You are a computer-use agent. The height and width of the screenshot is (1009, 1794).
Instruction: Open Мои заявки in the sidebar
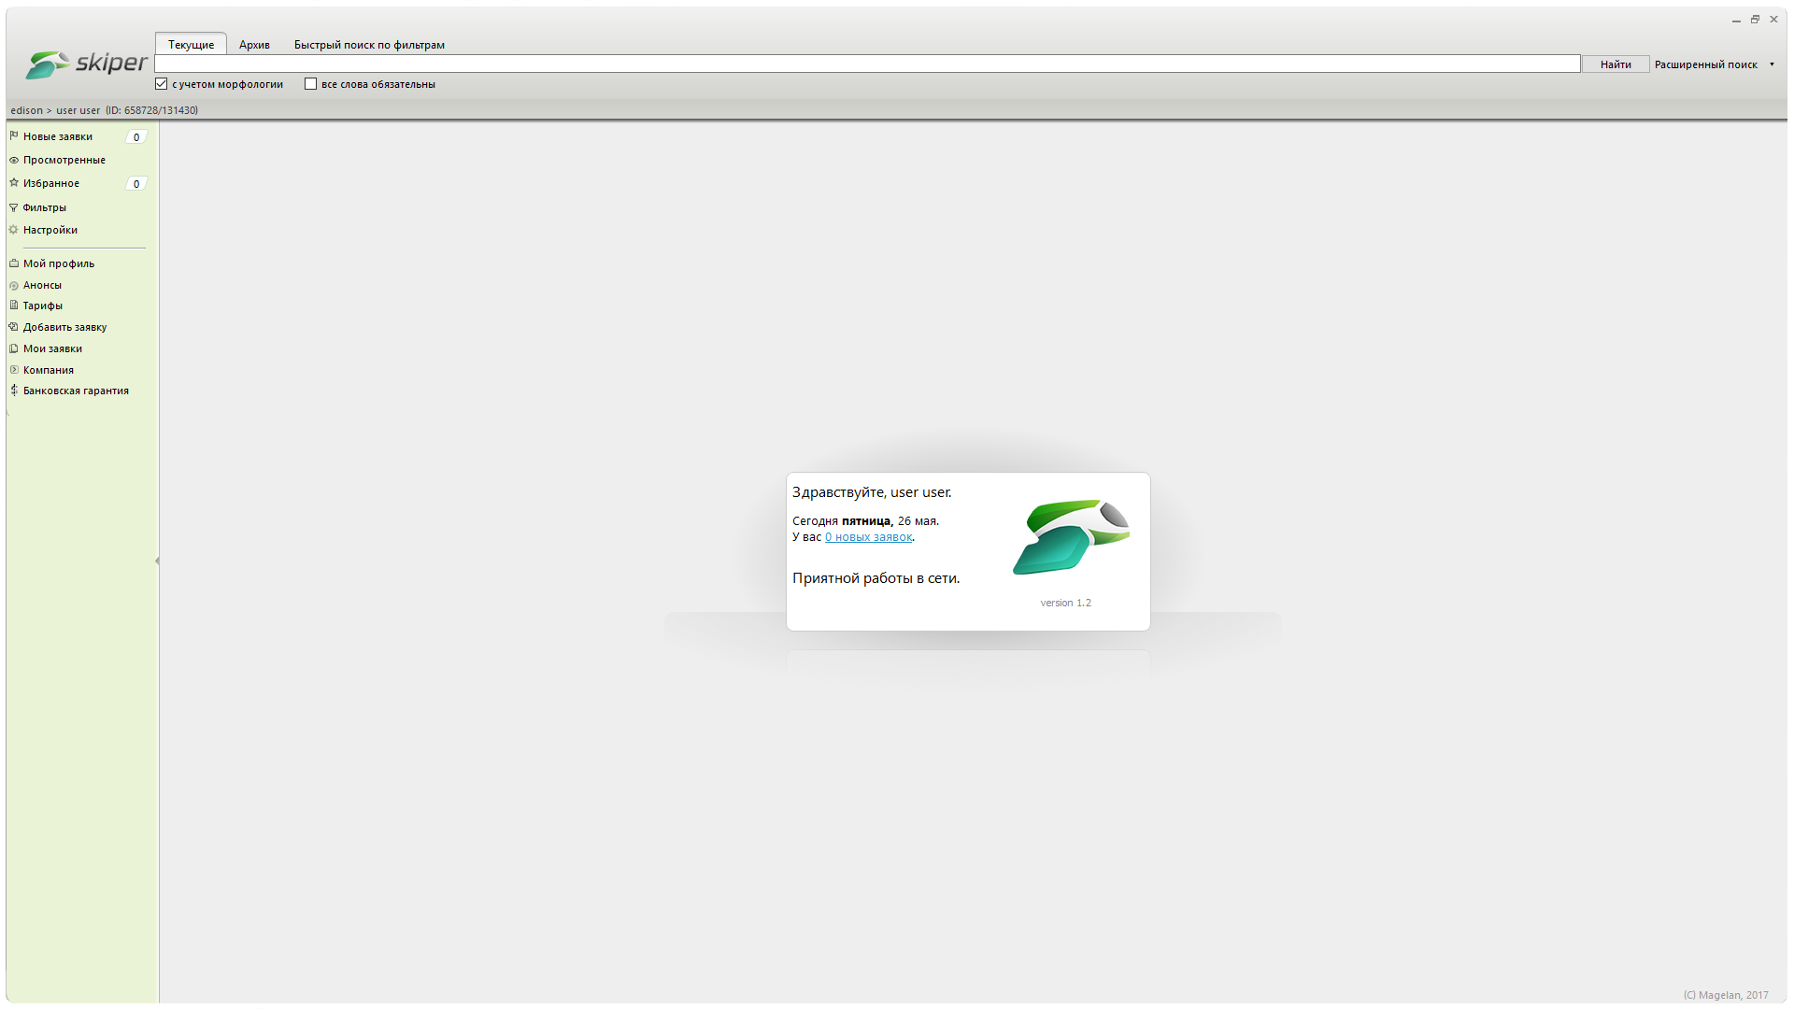tap(52, 348)
